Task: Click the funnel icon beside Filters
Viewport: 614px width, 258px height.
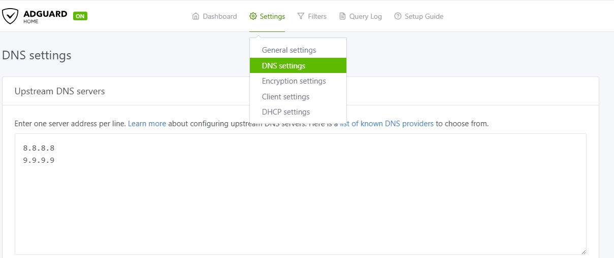Action: 301,16
